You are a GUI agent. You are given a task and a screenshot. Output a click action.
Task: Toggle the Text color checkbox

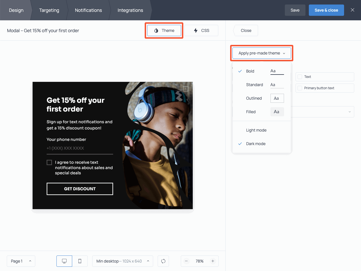(300, 77)
